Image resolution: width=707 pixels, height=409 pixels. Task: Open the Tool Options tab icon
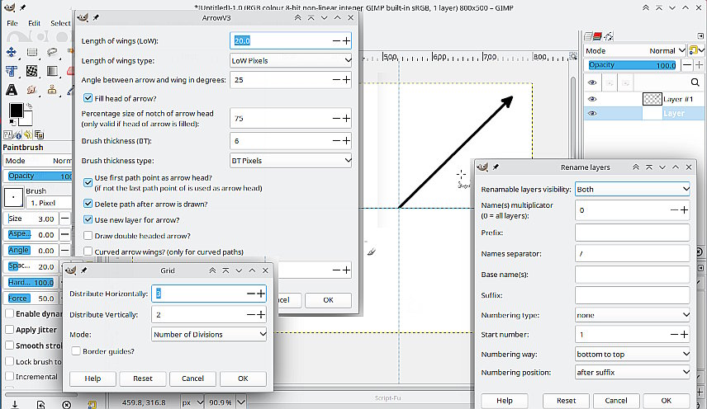7,134
